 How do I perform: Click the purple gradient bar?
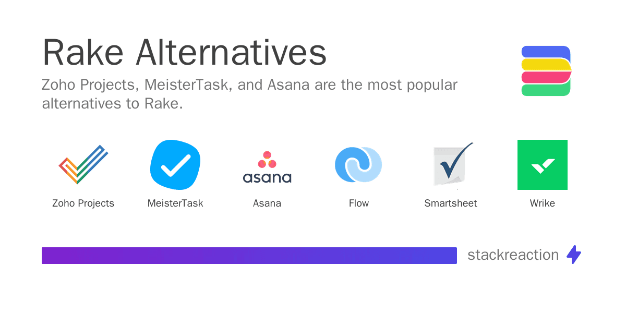point(249,255)
